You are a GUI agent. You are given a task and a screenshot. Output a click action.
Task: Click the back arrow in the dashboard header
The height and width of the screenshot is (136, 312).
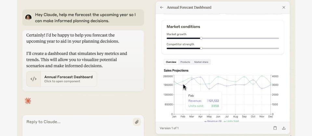162,7
